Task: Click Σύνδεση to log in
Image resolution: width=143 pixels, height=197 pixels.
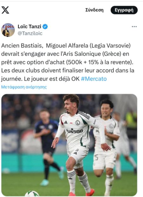Action: (94, 10)
